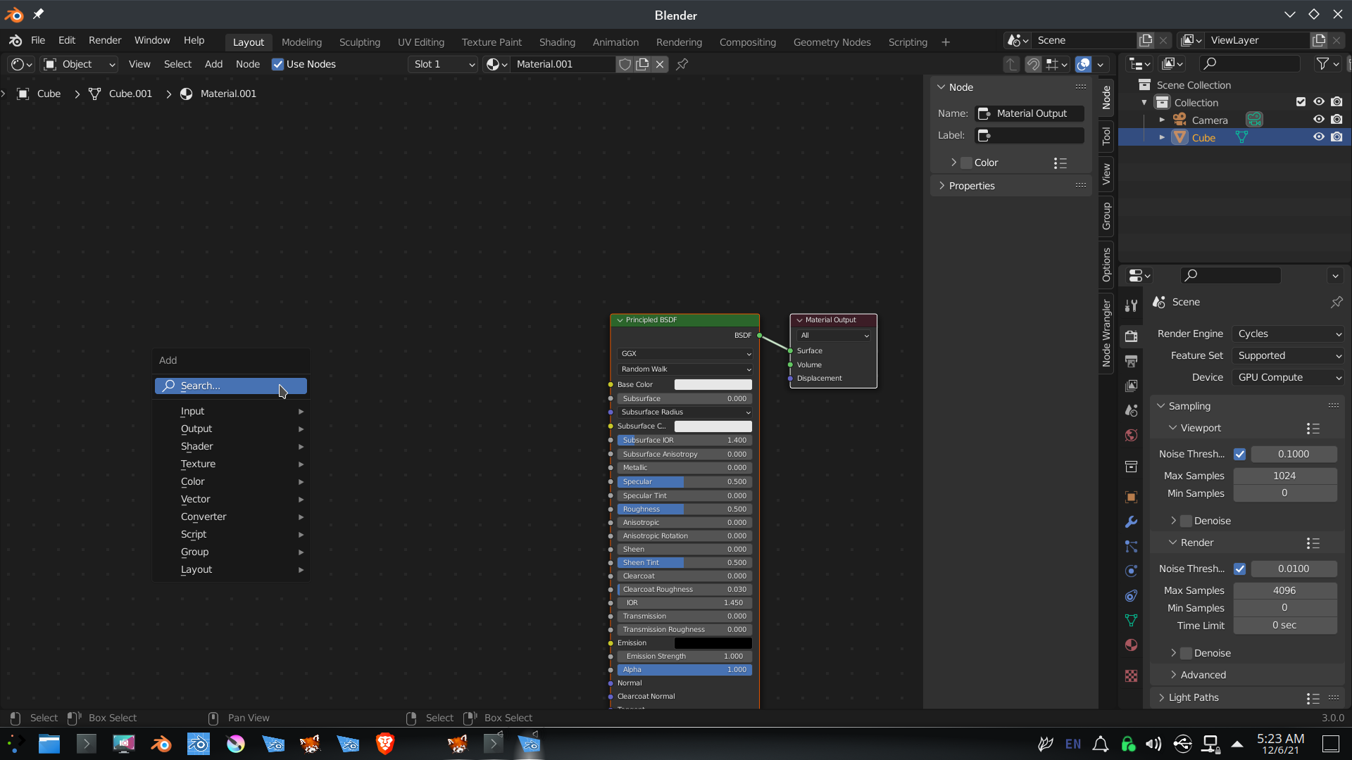Image resolution: width=1352 pixels, height=760 pixels.
Task: Open the Device GPU Compute dropdown
Action: (x=1289, y=377)
